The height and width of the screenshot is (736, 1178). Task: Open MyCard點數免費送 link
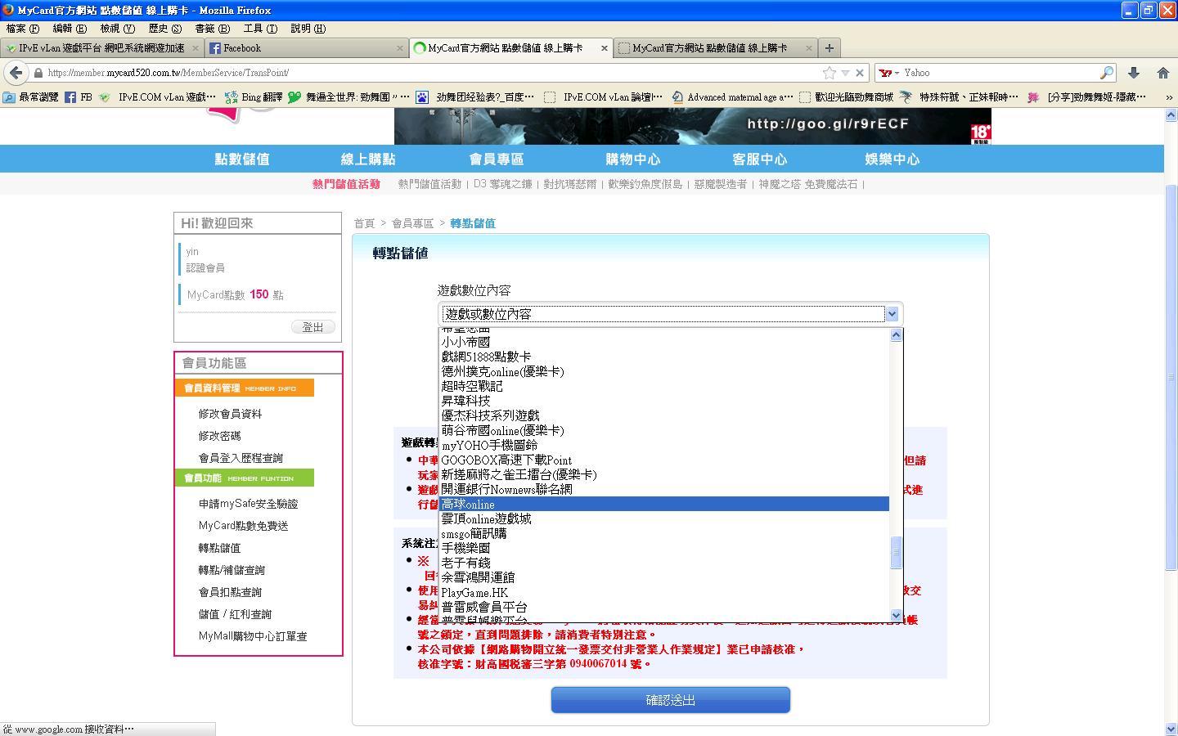pyautogui.click(x=243, y=526)
